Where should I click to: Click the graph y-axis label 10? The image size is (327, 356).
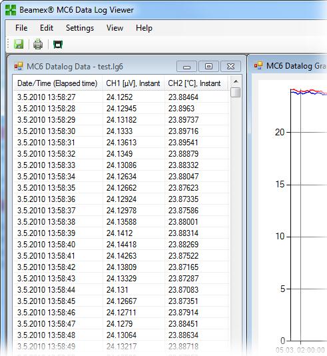click(280, 237)
